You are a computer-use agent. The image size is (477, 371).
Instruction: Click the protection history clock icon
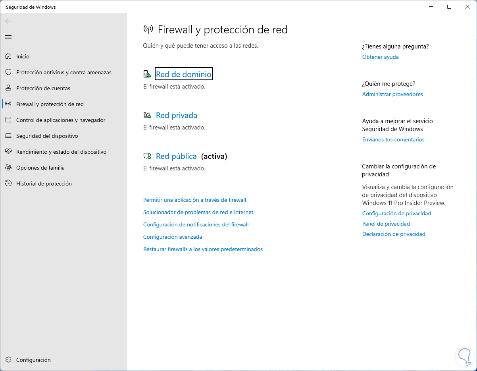tap(8, 184)
